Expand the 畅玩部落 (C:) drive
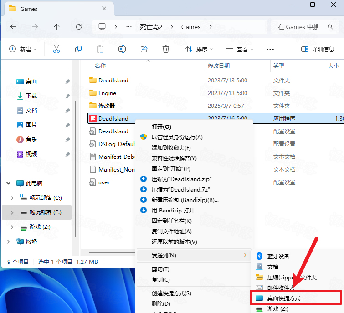Image resolution: width=344 pixels, height=313 pixels. (12, 198)
